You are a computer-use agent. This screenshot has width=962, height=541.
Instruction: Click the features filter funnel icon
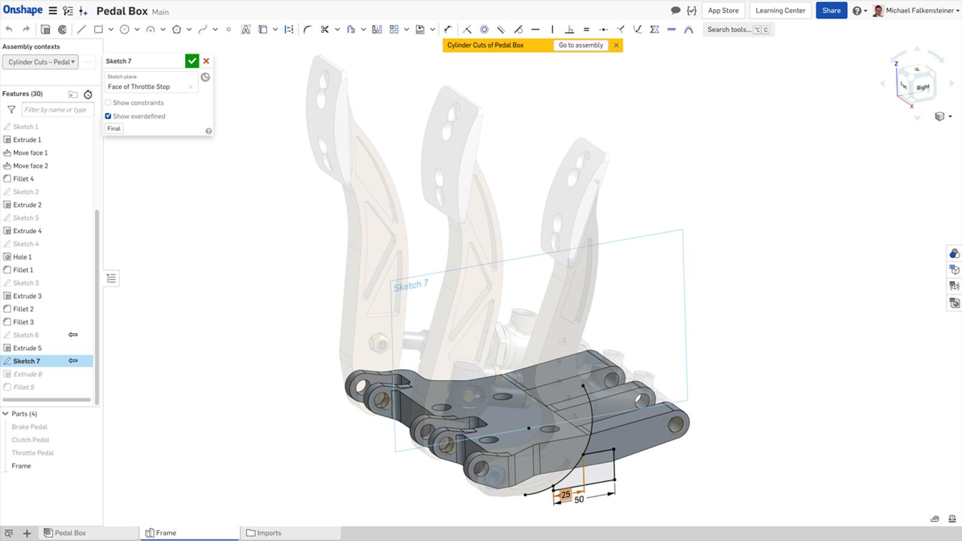click(x=11, y=109)
